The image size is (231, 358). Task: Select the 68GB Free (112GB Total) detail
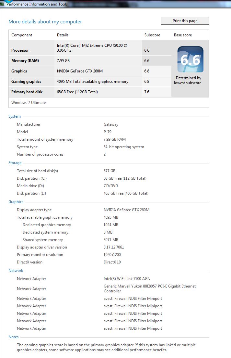[77, 92]
